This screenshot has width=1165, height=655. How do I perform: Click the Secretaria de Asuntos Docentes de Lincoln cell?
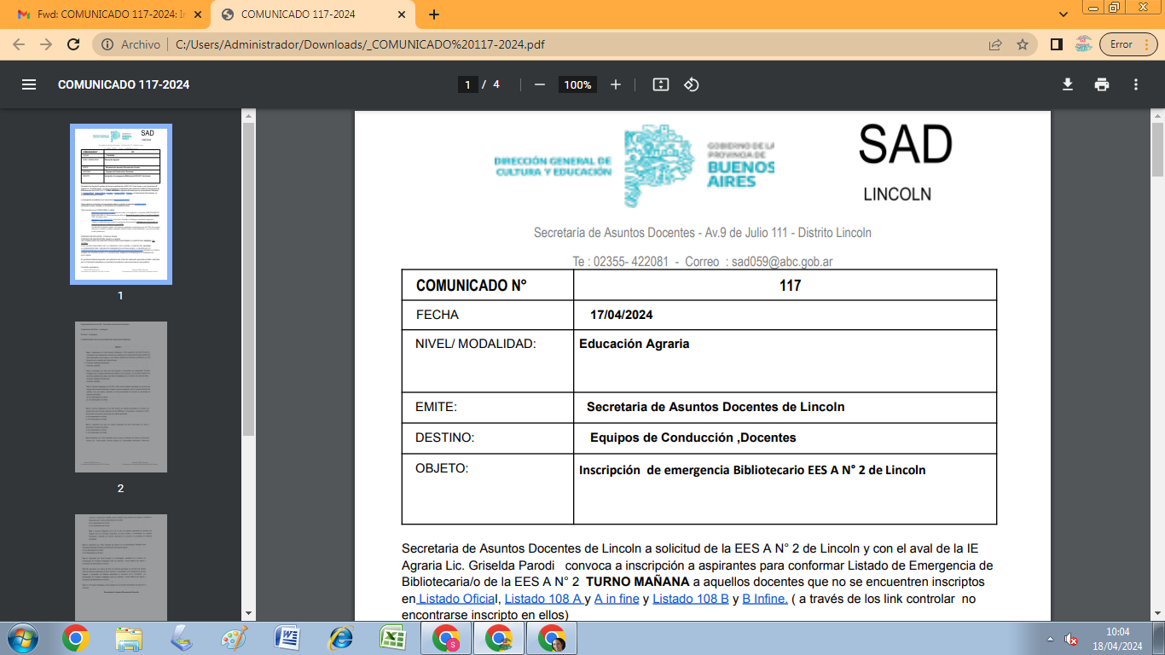click(785, 407)
